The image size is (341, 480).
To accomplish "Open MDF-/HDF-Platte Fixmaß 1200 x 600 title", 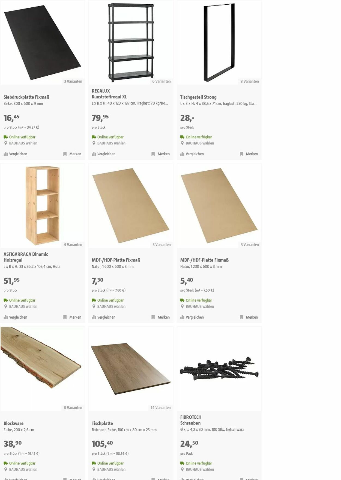I will (x=204, y=260).
